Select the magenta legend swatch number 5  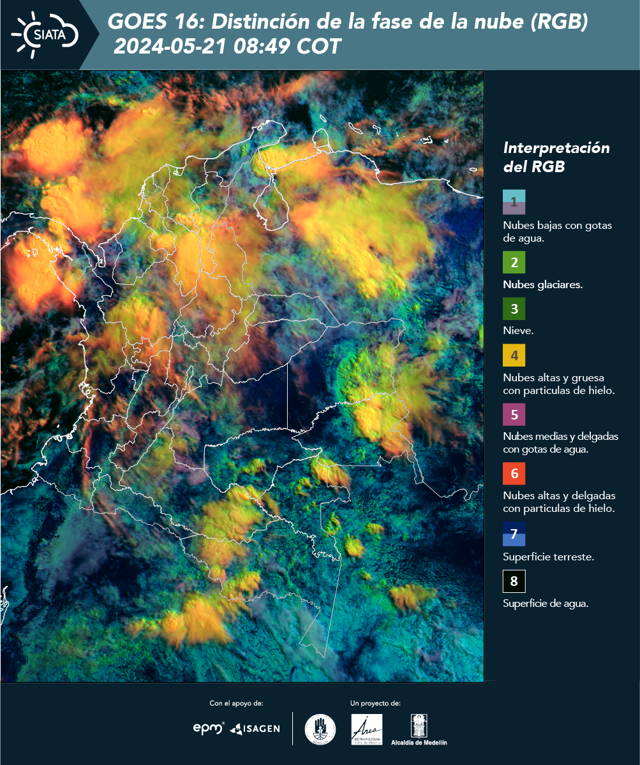[514, 414]
